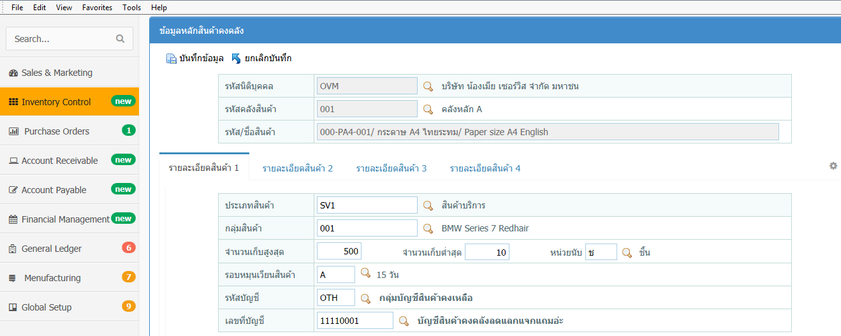Open the tab settings gear icon
This screenshot has width=841, height=336.
(x=833, y=166)
